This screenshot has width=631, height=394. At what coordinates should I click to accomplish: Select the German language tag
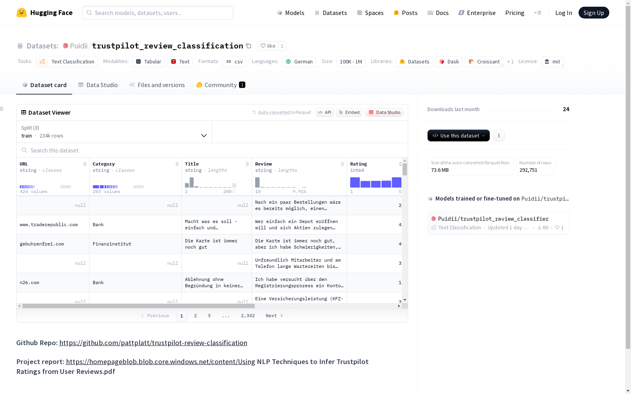[299, 61]
